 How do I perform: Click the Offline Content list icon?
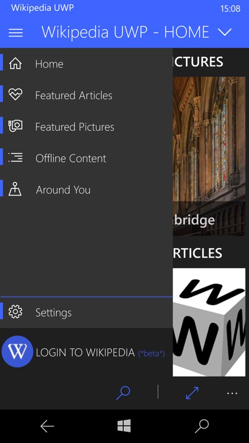point(15,158)
